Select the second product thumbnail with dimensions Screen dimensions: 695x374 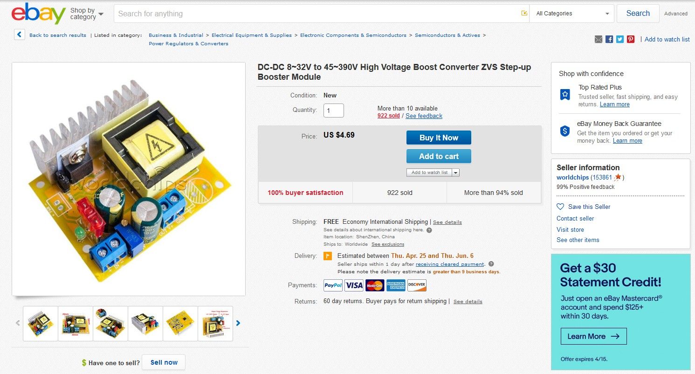click(x=76, y=323)
